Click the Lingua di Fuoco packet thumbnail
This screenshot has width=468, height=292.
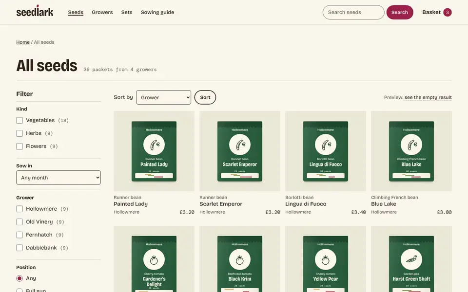[326, 151]
